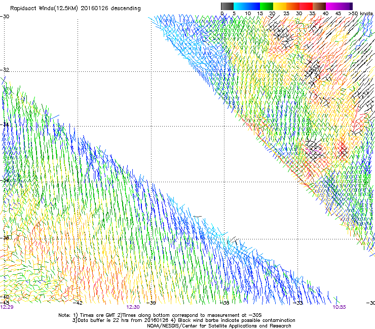Click the 'Black wind barbs indicate possible contamination' note
The width and height of the screenshot is (375, 329).
[237, 320]
